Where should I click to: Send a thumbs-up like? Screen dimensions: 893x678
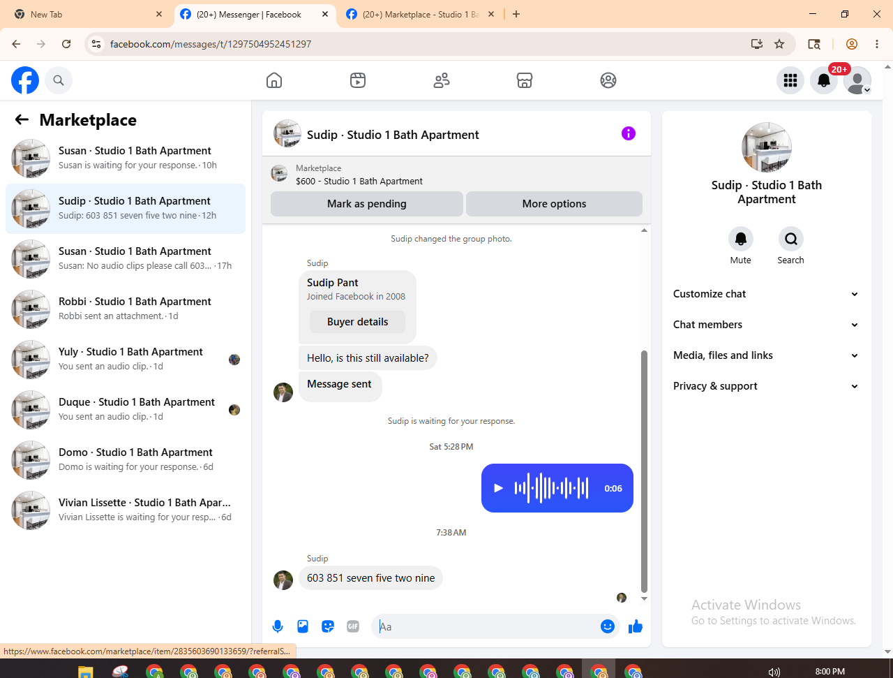pos(636,626)
